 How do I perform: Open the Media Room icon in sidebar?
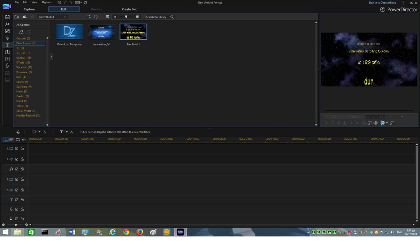tap(7, 17)
